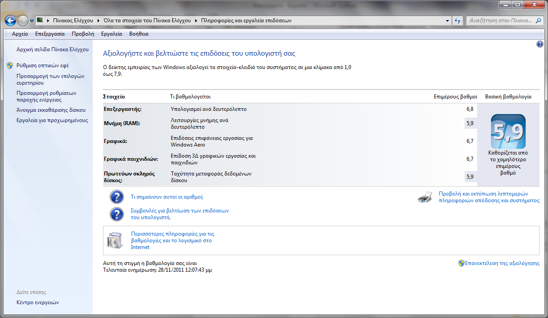The image size is (548, 318).
Task: Open Ρύθμιση οπτικών εφέ link
Action: coord(42,65)
